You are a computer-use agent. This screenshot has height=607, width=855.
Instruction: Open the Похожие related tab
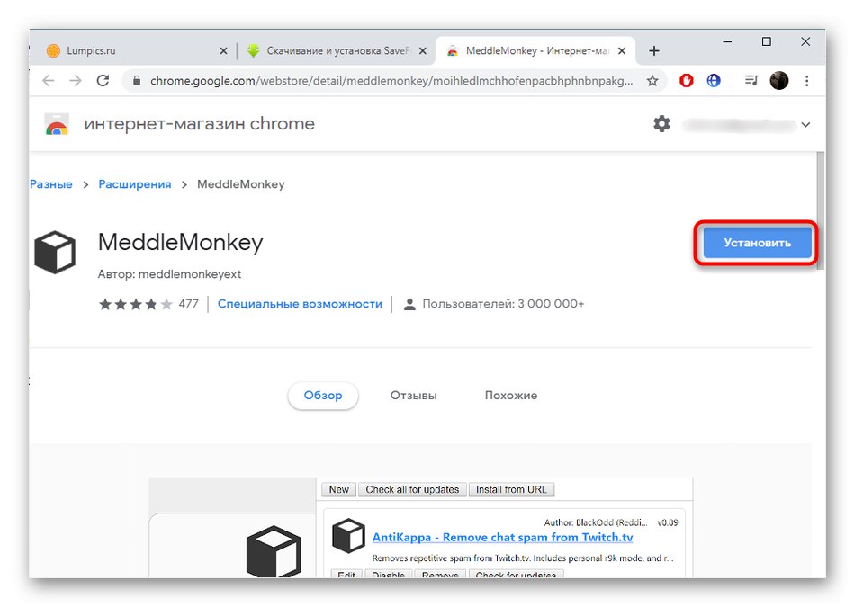click(511, 396)
